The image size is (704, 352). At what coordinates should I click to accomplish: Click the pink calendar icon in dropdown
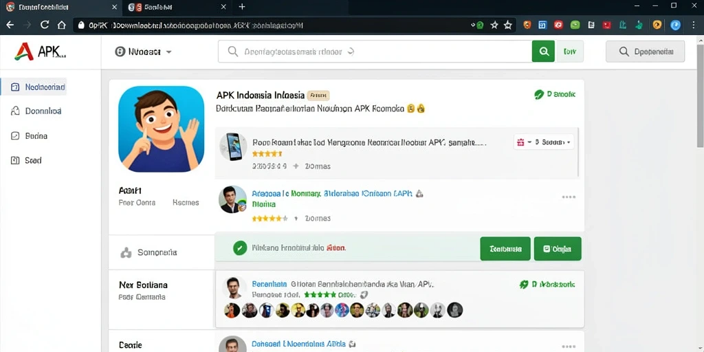[521, 142]
